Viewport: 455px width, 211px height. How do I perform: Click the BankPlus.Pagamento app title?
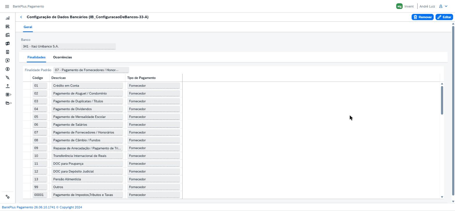[x=28, y=6]
